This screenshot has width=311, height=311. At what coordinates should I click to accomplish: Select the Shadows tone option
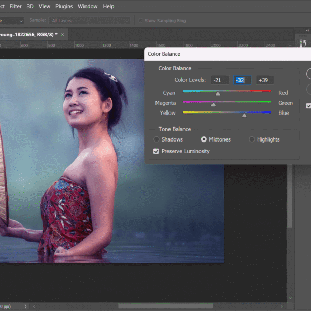(x=157, y=139)
